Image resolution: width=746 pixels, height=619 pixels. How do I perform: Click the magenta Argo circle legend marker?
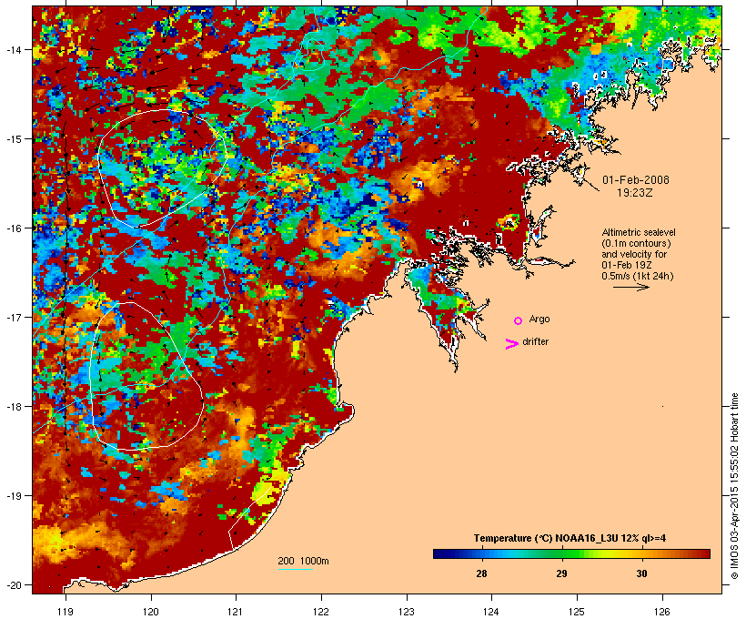519,320
